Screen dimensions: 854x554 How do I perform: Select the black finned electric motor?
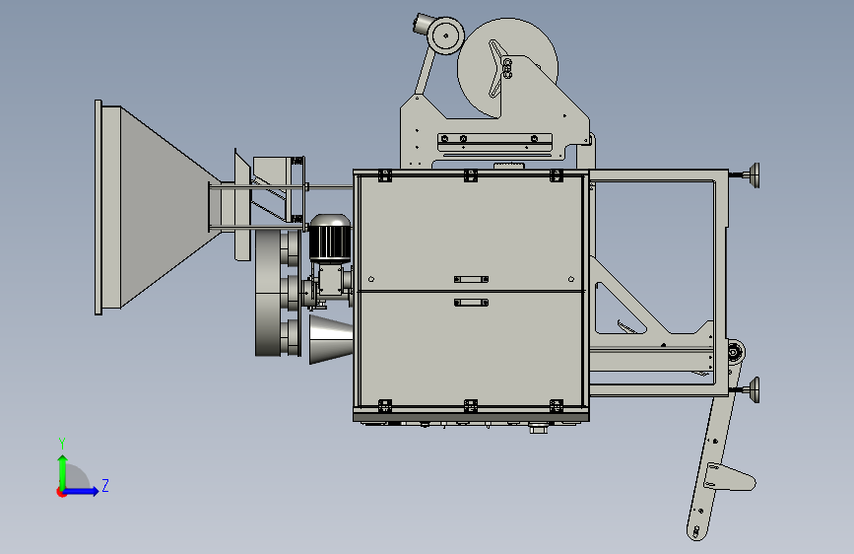coord(330,239)
